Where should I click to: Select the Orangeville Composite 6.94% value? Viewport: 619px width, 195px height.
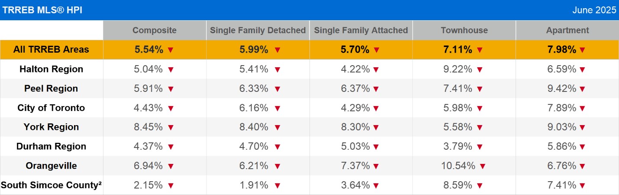pos(149,166)
